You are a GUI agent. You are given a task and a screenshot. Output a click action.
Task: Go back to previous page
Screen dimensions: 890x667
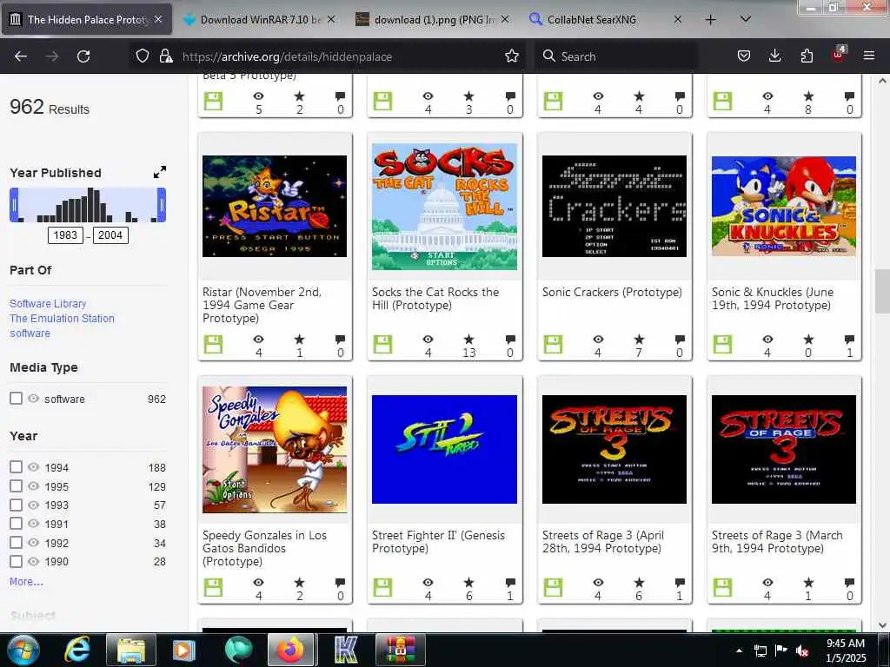pyautogui.click(x=21, y=56)
